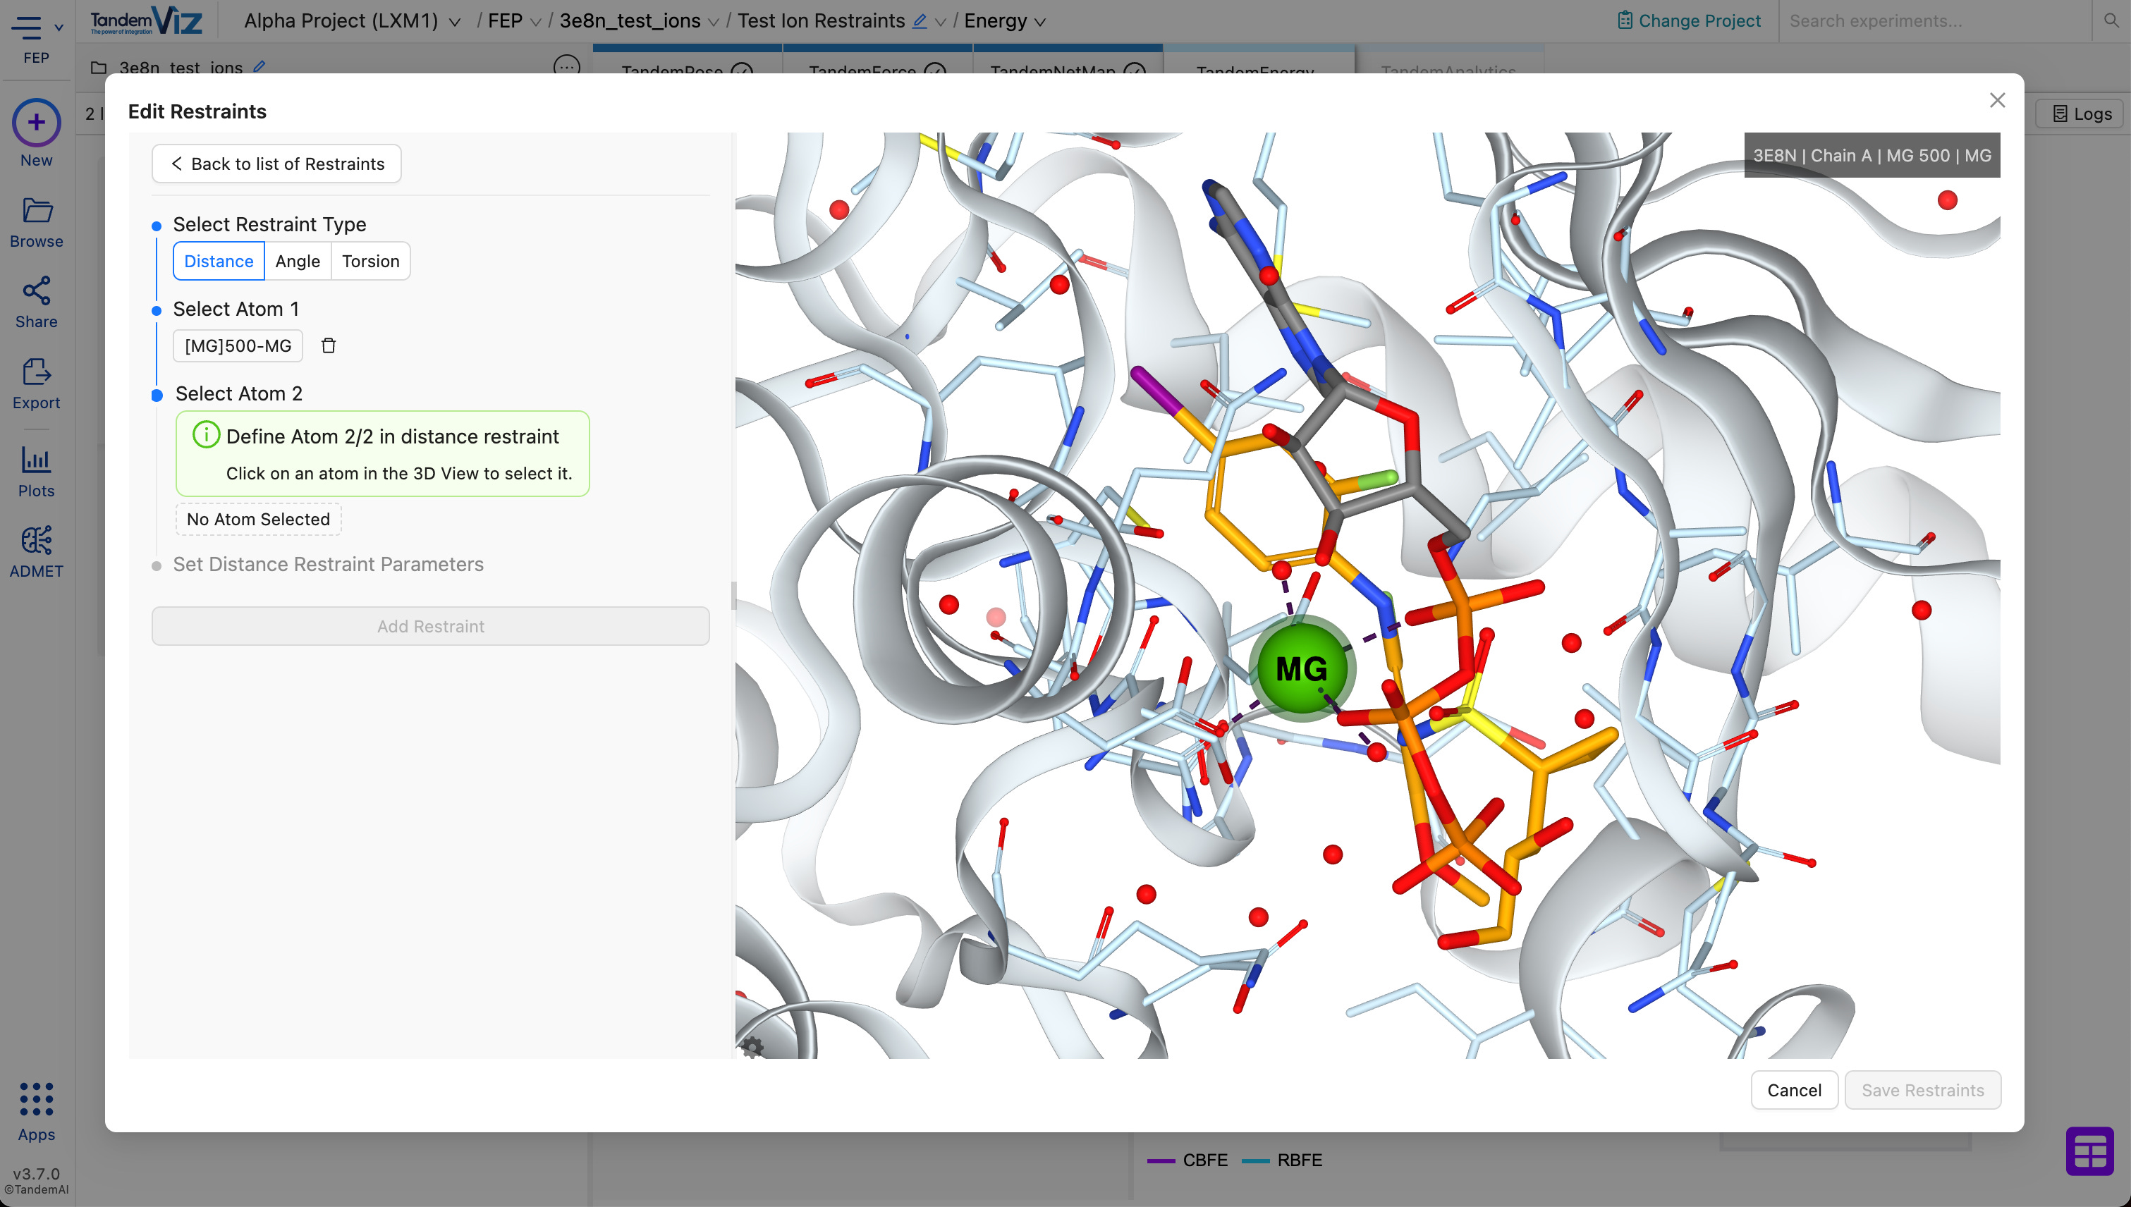Open 3D viewer settings gear icon
Viewport: 2131px width, 1207px height.
pos(752,1047)
